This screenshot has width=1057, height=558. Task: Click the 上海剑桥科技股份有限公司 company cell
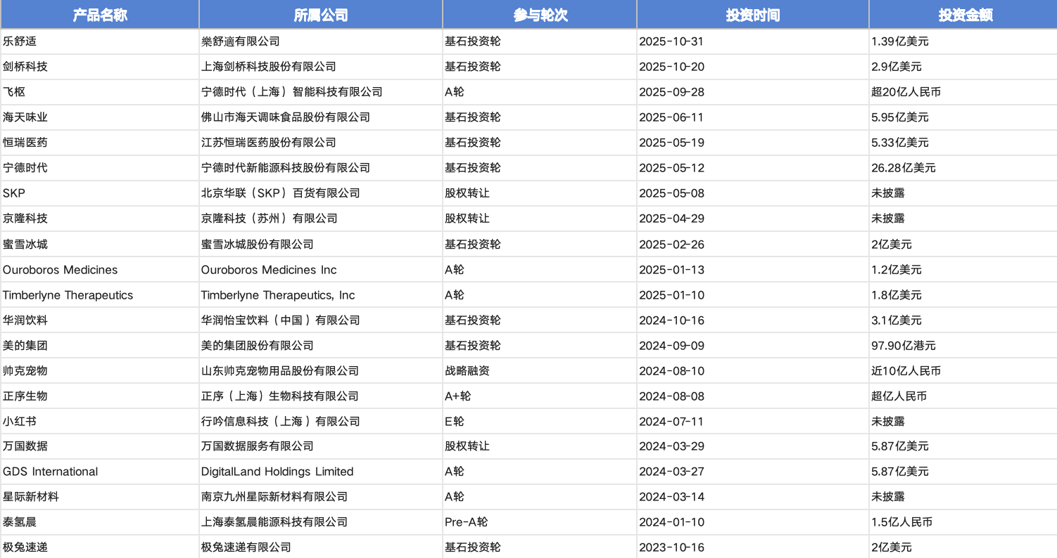(268, 67)
